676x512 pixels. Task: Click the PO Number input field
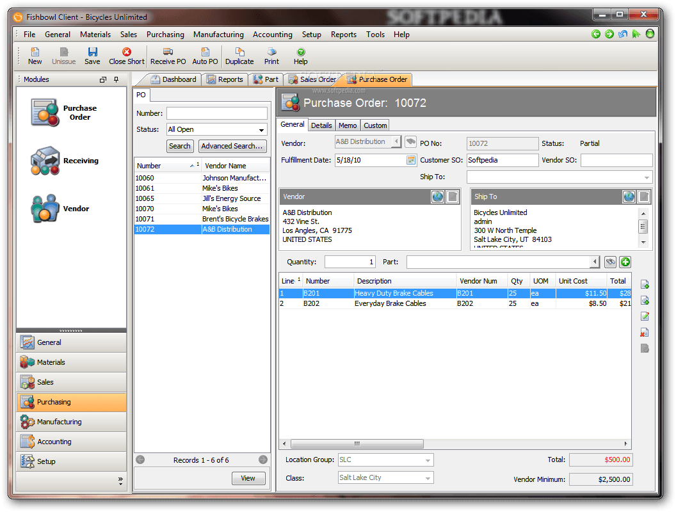[217, 113]
